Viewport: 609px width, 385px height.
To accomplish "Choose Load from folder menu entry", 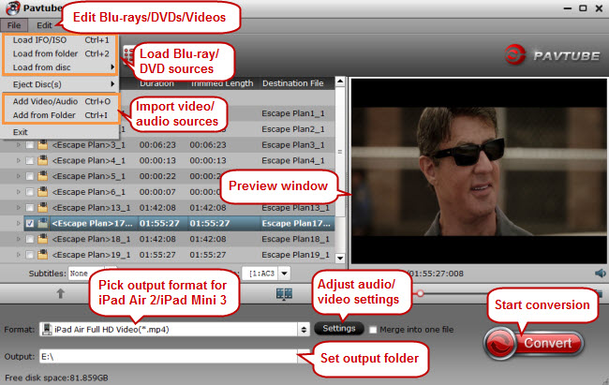I will point(61,53).
